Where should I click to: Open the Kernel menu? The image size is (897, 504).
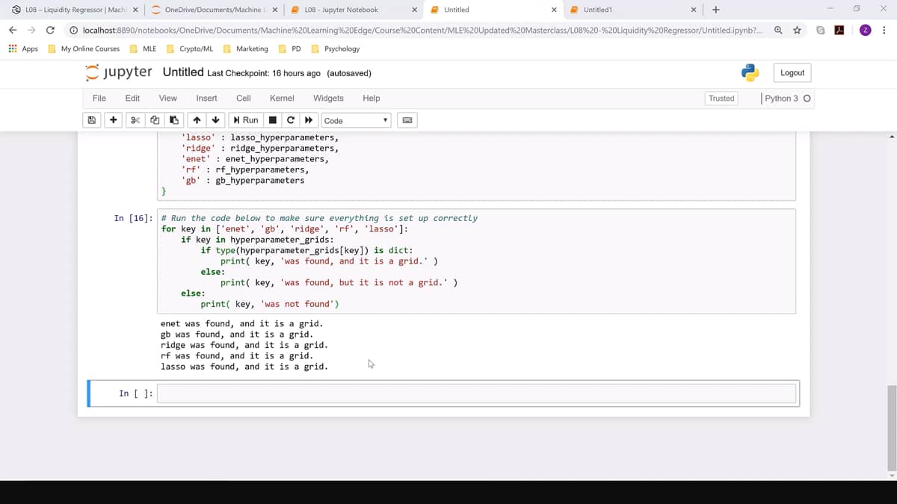[282, 98]
